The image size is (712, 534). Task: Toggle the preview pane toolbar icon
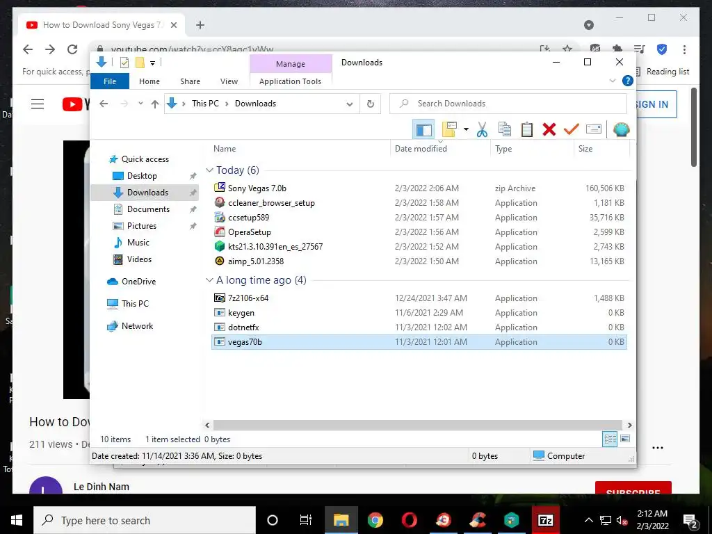423,129
